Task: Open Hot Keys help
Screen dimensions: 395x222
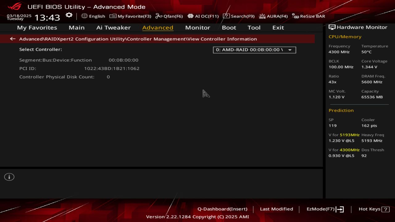Action: tap(369, 209)
